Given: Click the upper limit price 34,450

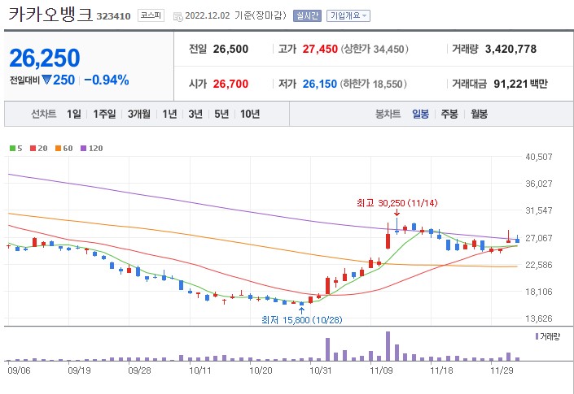Looking at the screenshot, I should click(388, 49).
